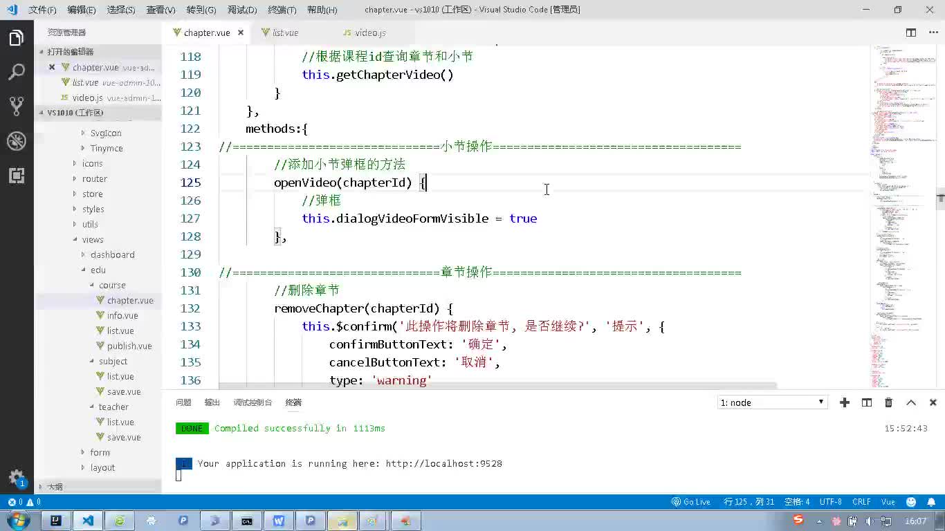Maximize the terminal panel with up chevron

[x=911, y=402]
